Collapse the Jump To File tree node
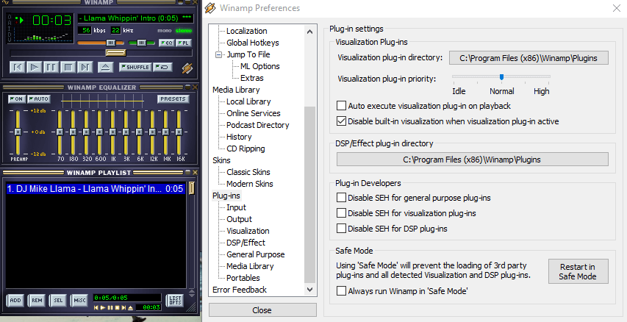 click(x=219, y=54)
